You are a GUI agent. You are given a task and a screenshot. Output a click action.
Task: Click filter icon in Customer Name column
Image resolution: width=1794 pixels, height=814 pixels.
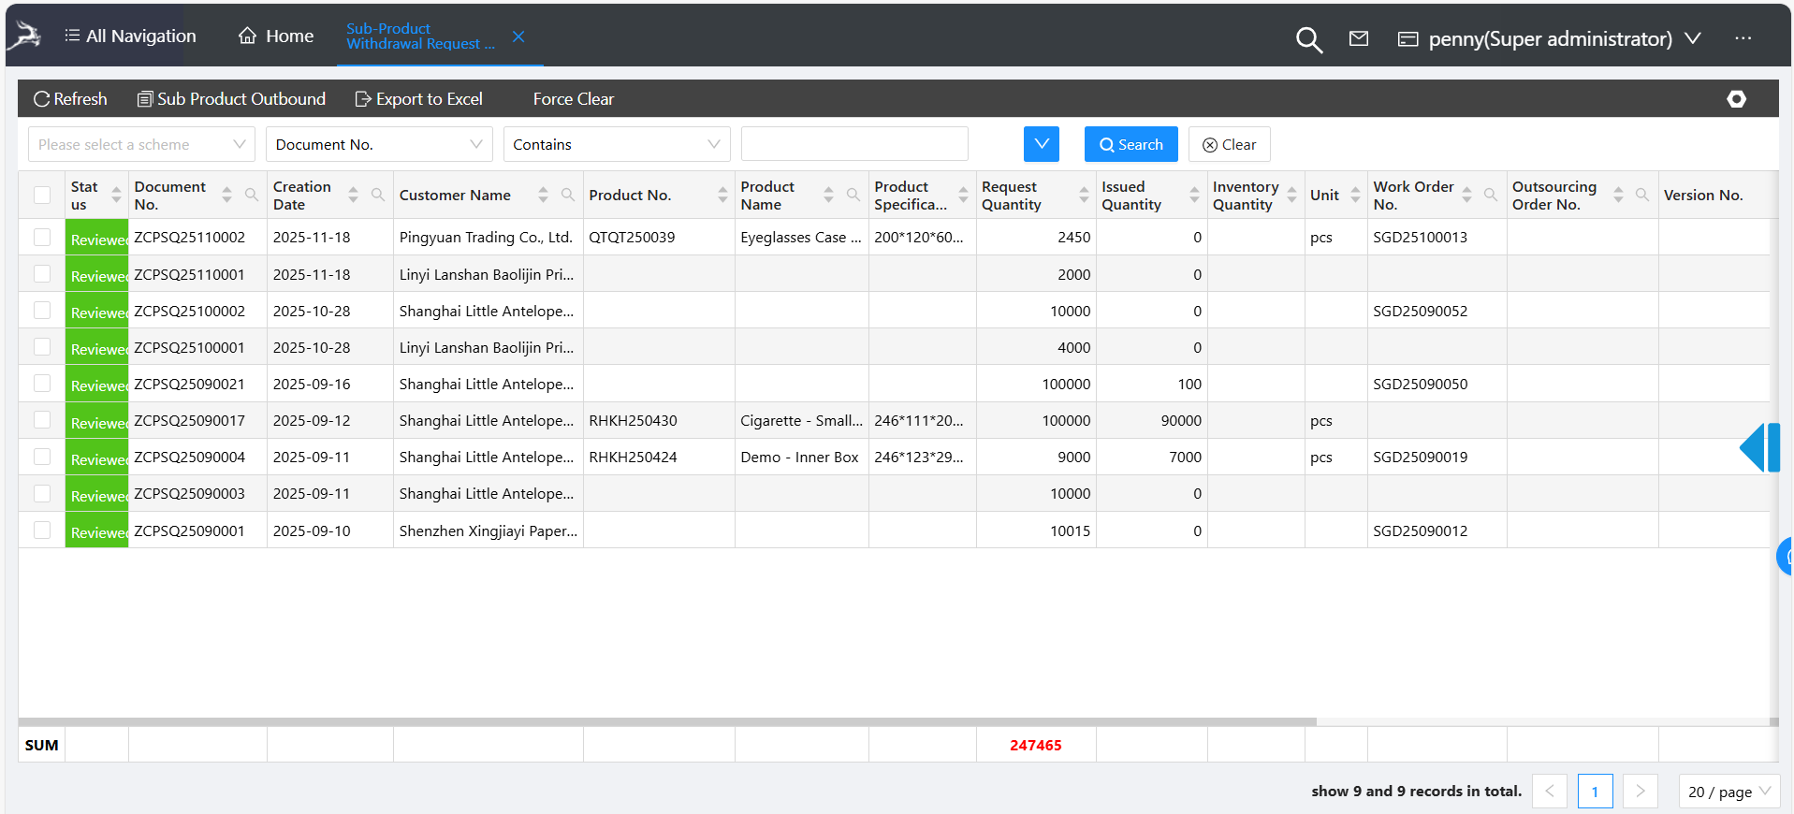(567, 195)
